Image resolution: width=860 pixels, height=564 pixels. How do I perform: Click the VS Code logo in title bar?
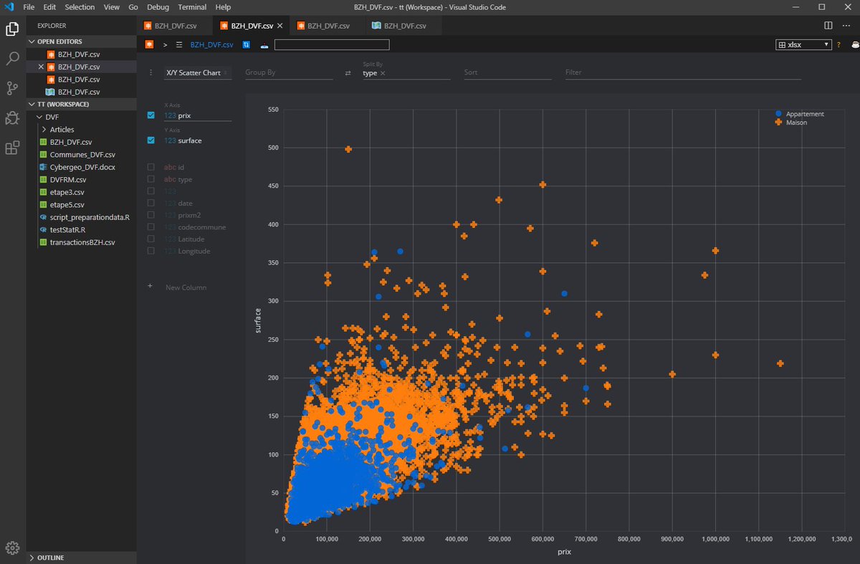coord(9,6)
